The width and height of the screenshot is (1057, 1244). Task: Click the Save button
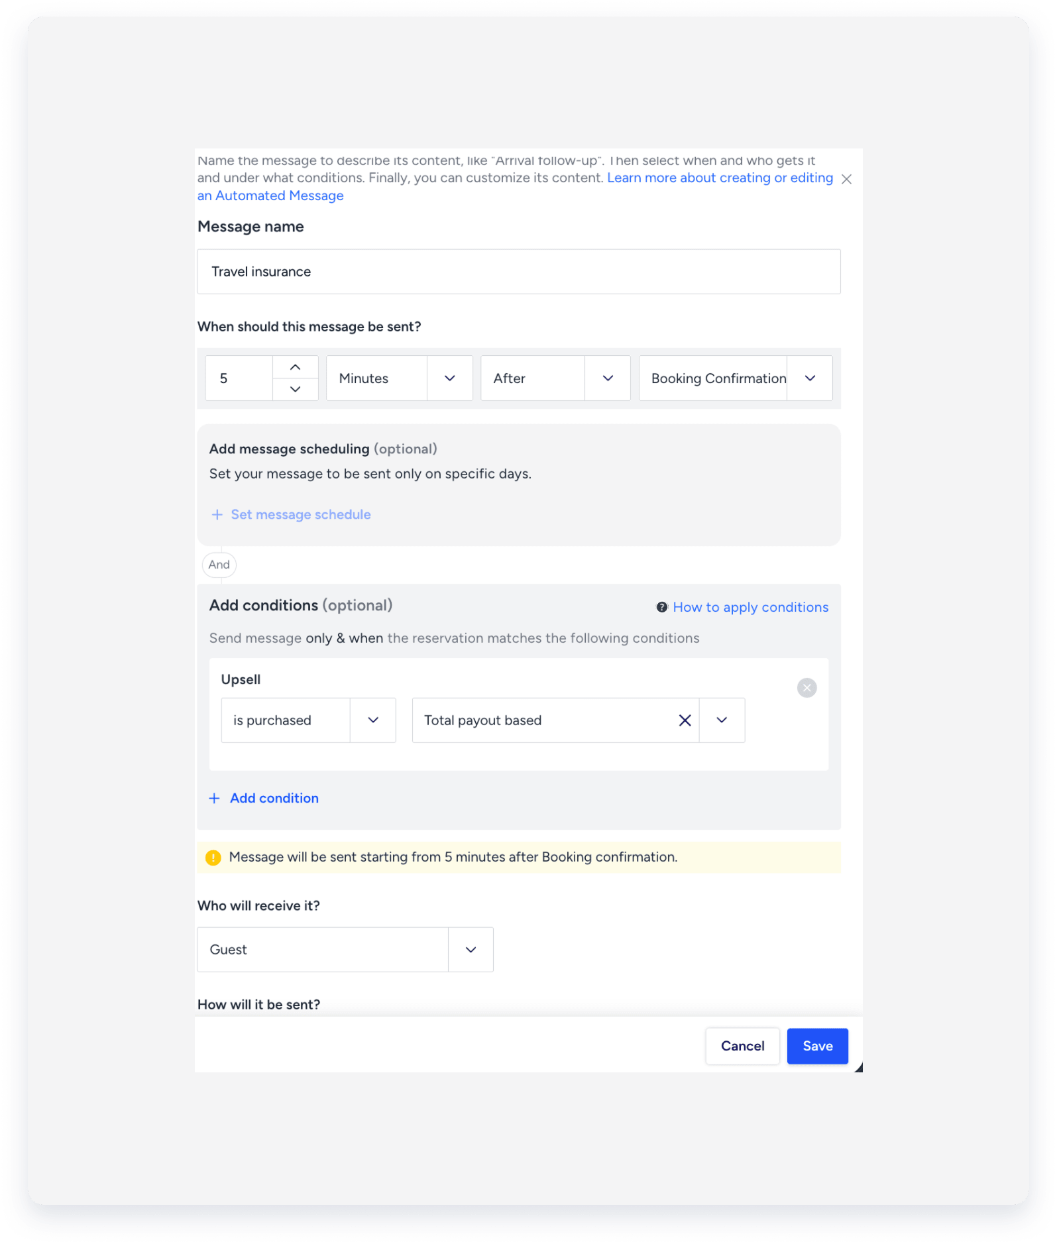[x=817, y=1046]
